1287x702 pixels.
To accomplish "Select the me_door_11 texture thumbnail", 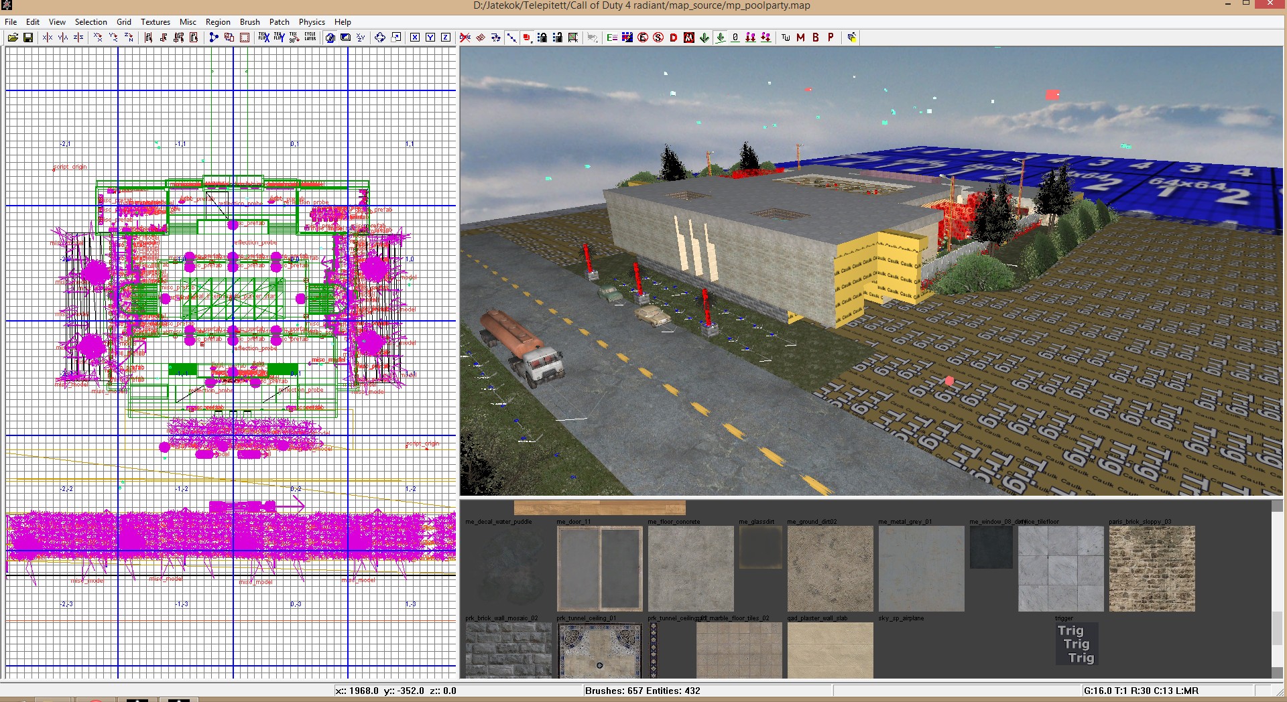I will (599, 569).
